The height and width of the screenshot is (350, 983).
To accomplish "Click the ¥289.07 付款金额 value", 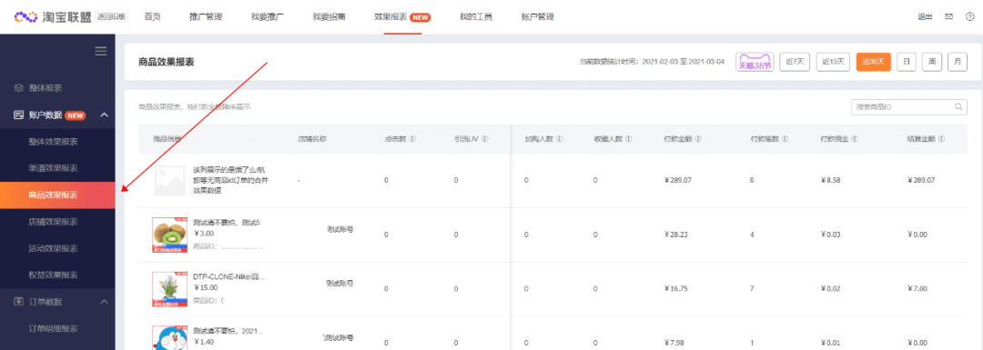I will click(x=678, y=180).
